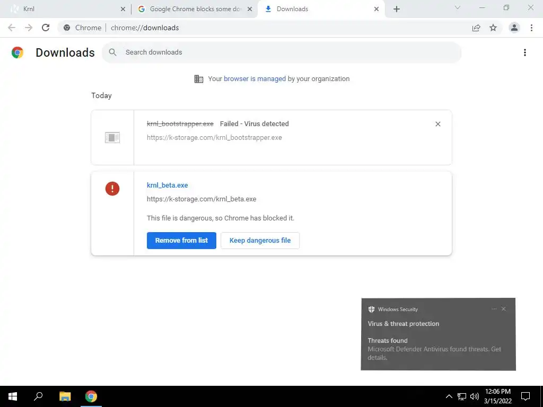Go back using the browser back arrow
Screen dimensions: 543x407
[12, 28]
